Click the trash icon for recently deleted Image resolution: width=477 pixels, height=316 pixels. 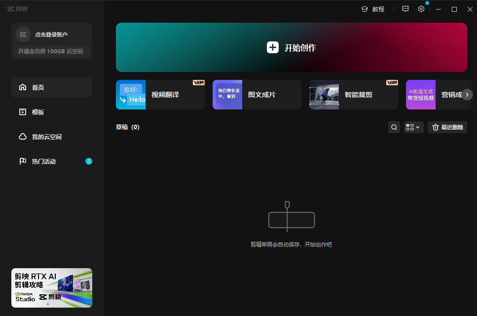pos(436,127)
